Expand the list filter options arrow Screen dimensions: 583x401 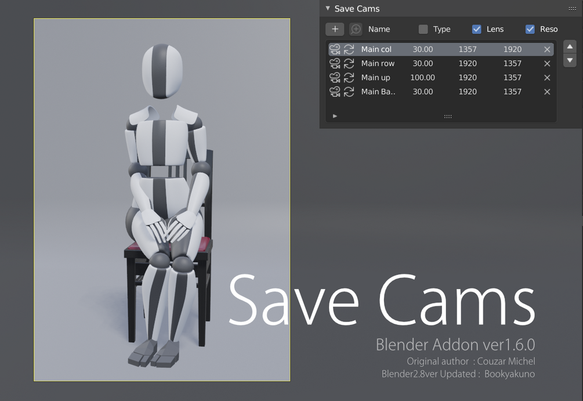(x=335, y=116)
